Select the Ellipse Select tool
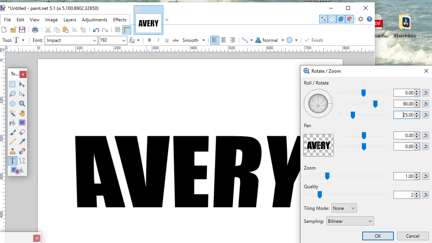This screenshot has height=243, width=432. tap(13, 104)
